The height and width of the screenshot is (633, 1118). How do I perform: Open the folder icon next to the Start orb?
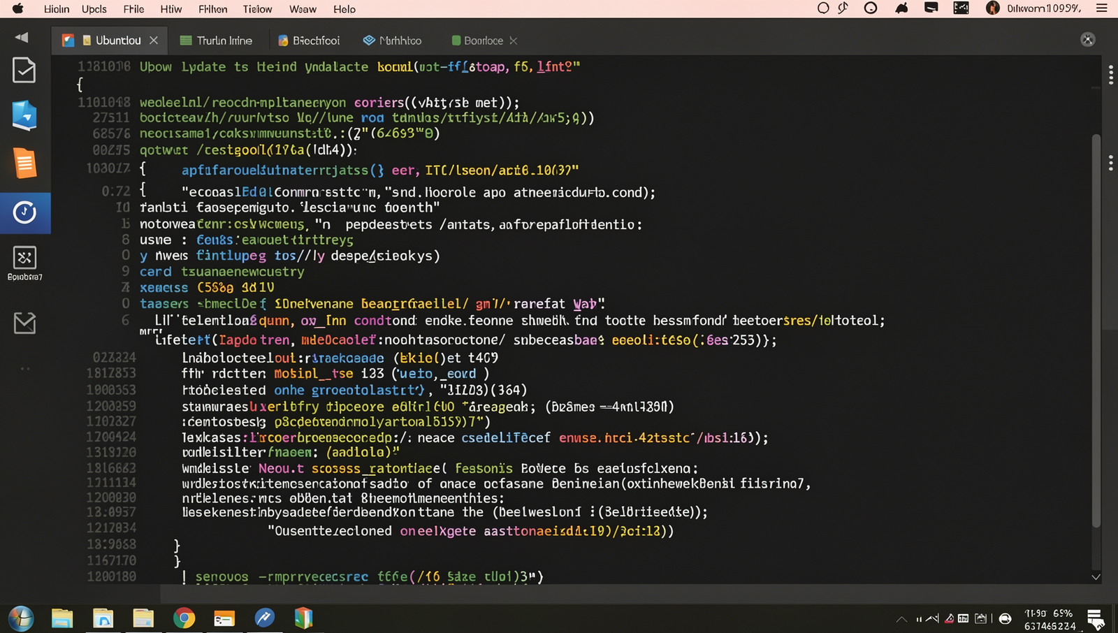62,618
